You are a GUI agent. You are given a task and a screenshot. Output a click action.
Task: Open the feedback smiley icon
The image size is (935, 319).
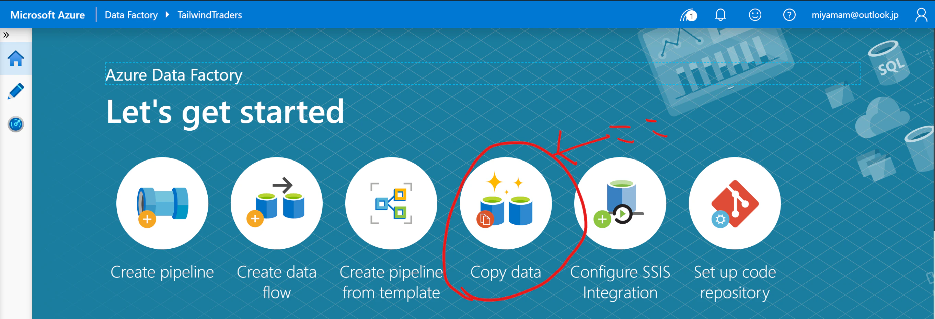755,15
